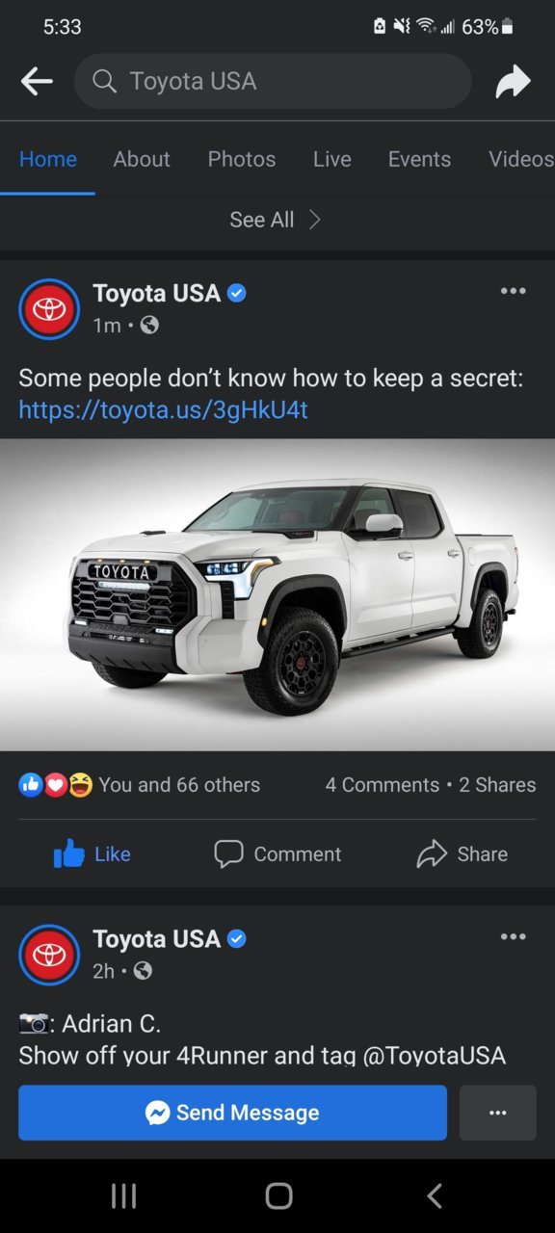This screenshot has width=555, height=1233.
Task: Tap the Toyota USA search field
Action: (x=273, y=81)
